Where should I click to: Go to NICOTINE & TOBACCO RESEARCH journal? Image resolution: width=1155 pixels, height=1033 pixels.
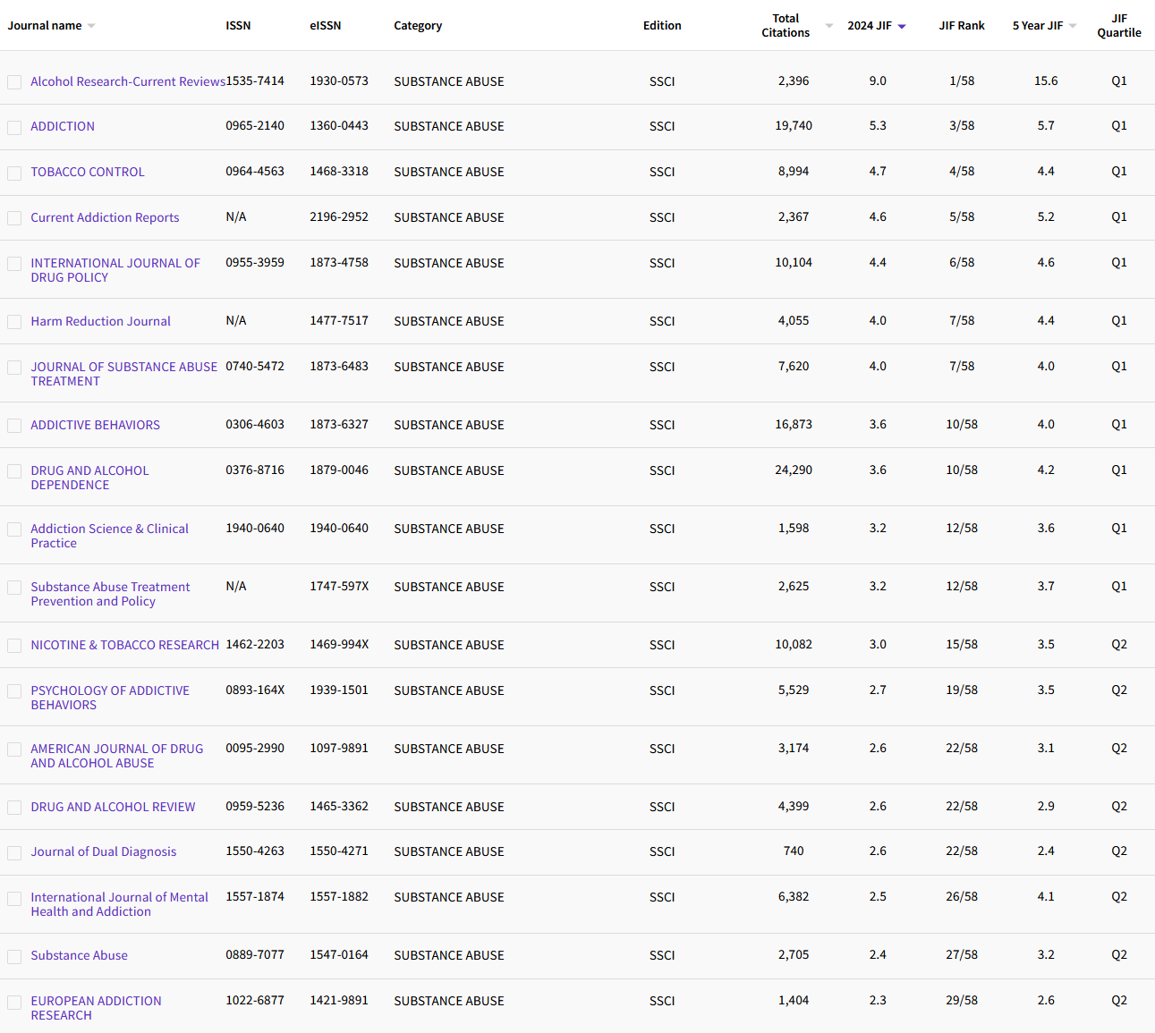click(124, 645)
